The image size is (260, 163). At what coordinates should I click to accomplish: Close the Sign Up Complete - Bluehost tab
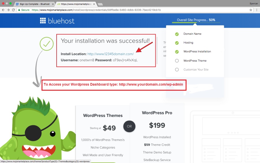pos(53,4)
